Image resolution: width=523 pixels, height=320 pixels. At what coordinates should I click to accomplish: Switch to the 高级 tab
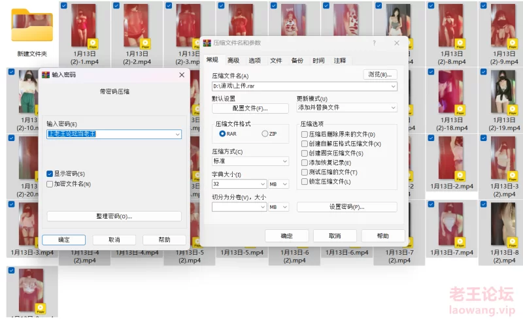(233, 60)
